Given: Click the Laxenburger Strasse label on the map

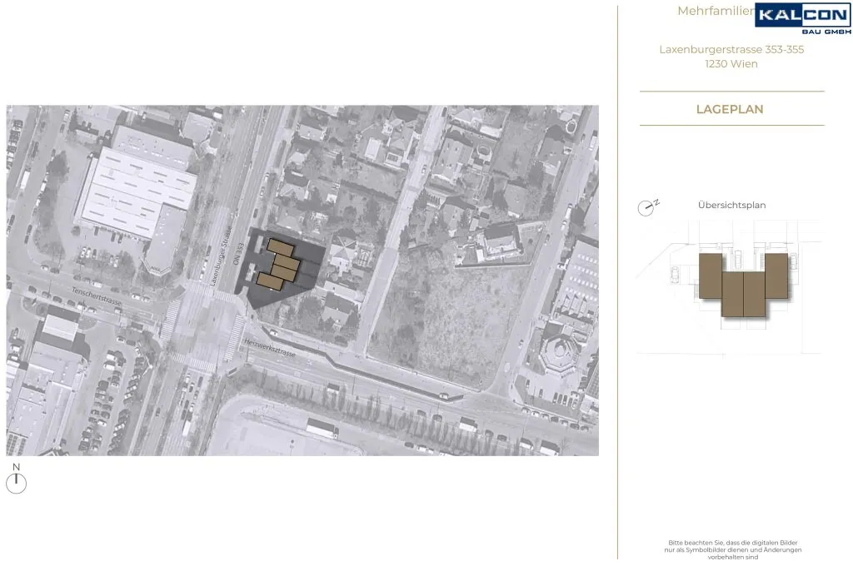Looking at the screenshot, I should (221, 256).
